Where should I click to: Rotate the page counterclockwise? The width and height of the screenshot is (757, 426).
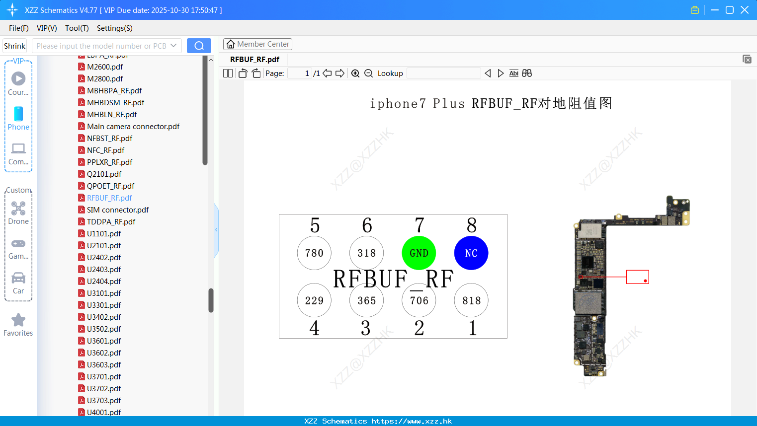[x=243, y=73]
